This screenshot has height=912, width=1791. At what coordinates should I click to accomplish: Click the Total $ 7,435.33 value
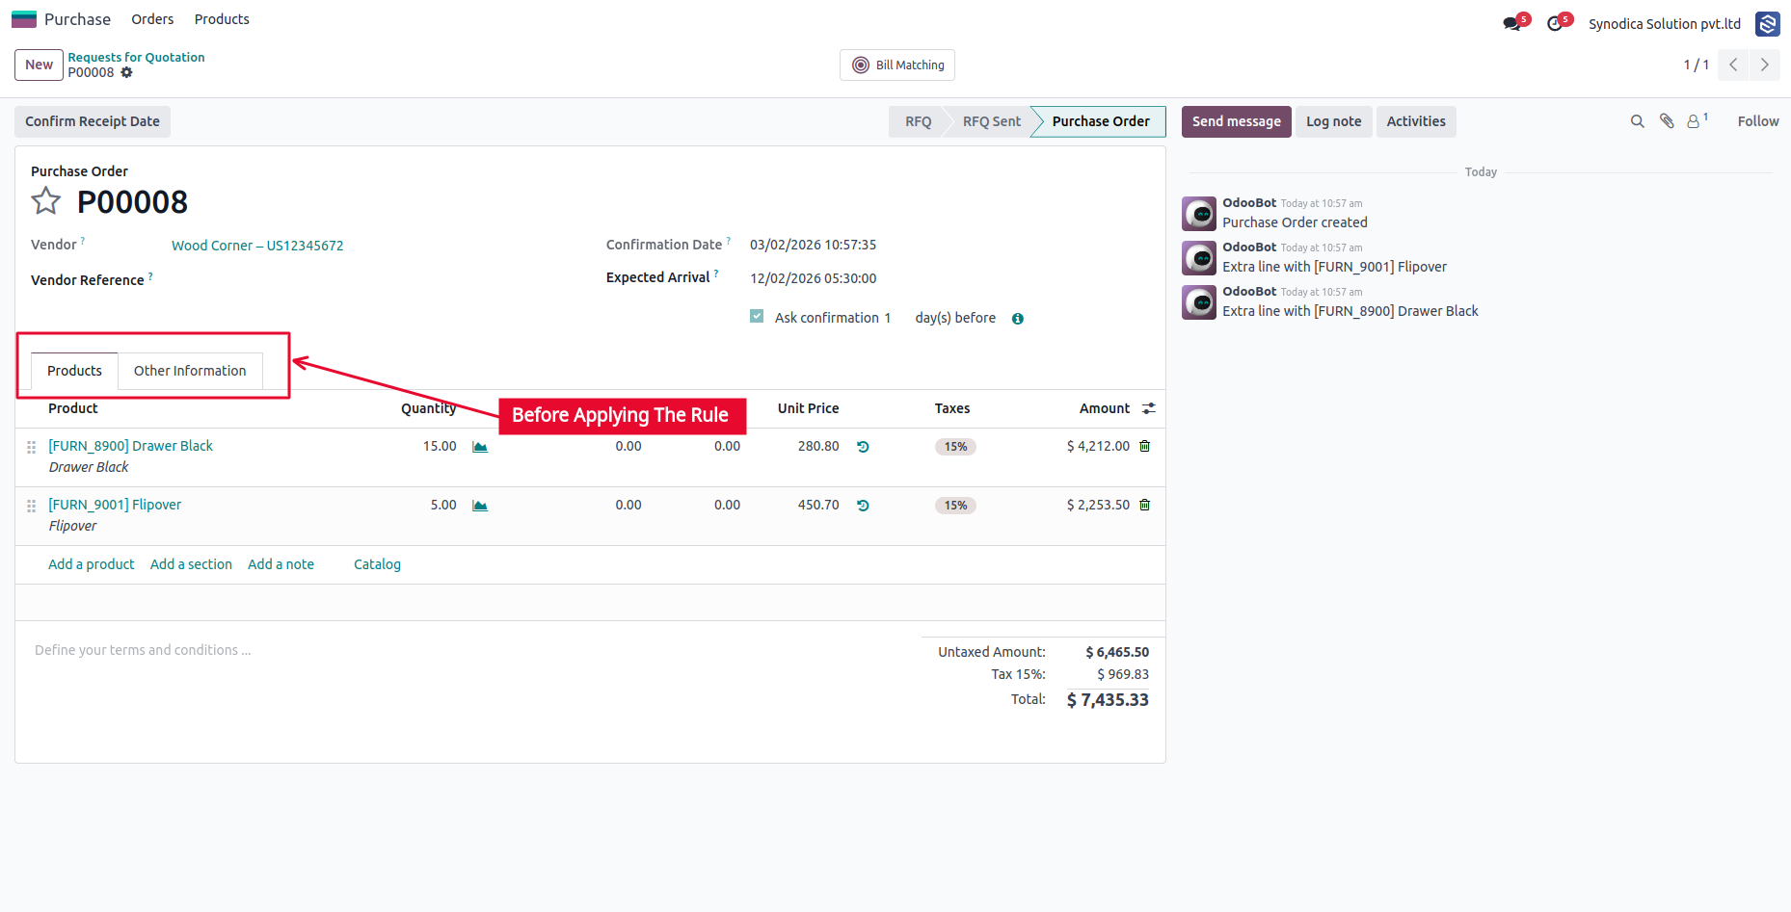coord(1108,700)
